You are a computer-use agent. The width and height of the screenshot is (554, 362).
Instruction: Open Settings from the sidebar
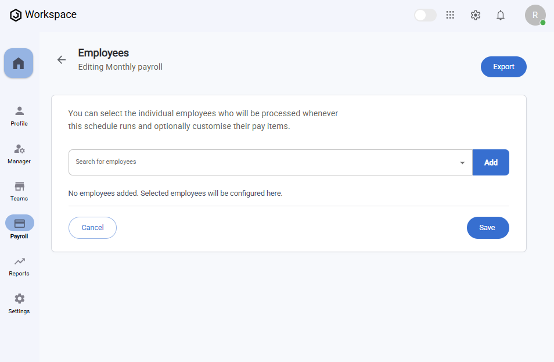pos(19,303)
